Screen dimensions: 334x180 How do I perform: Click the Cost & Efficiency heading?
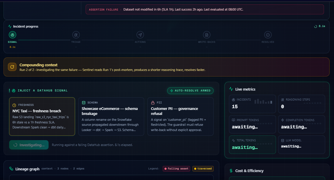(x=249, y=171)
